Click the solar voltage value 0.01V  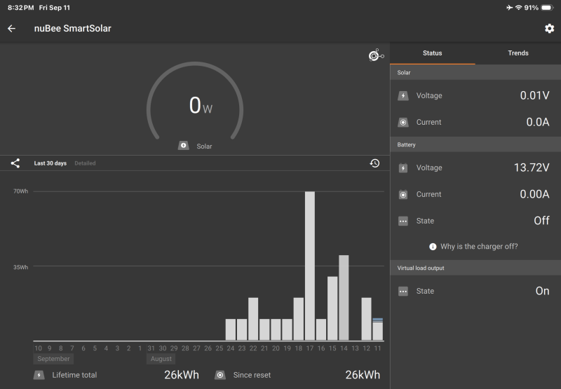534,95
